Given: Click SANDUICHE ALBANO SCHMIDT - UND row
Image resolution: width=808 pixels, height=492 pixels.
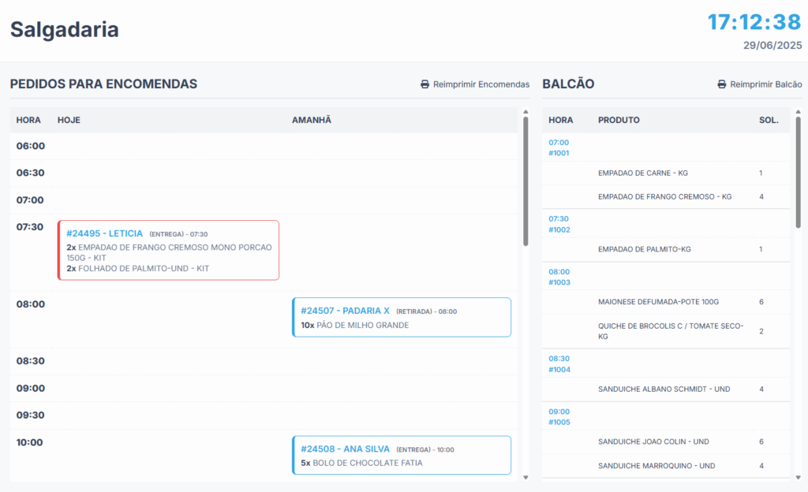Looking at the screenshot, I should [x=666, y=389].
